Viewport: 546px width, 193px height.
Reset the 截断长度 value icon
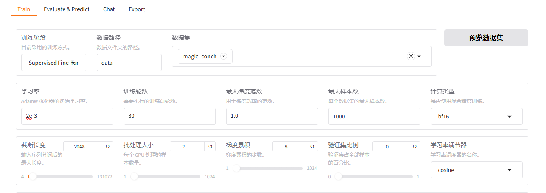[108, 147]
